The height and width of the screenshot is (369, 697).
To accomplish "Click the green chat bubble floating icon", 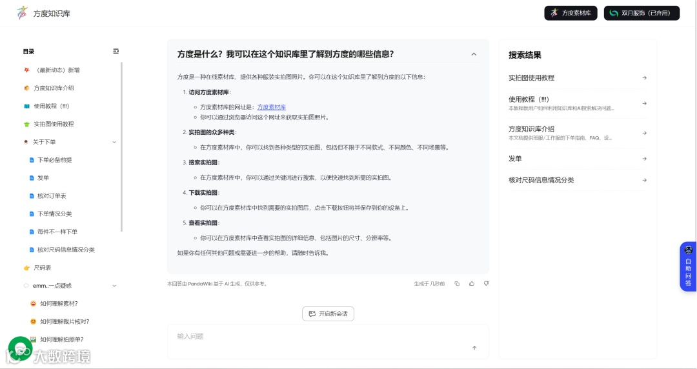I will [20, 348].
